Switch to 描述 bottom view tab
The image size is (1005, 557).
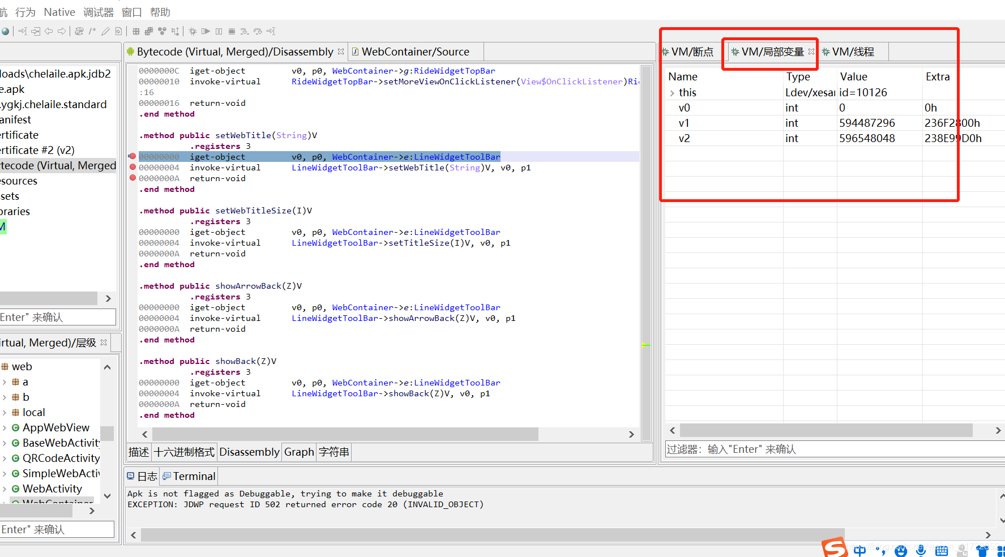[x=139, y=452]
